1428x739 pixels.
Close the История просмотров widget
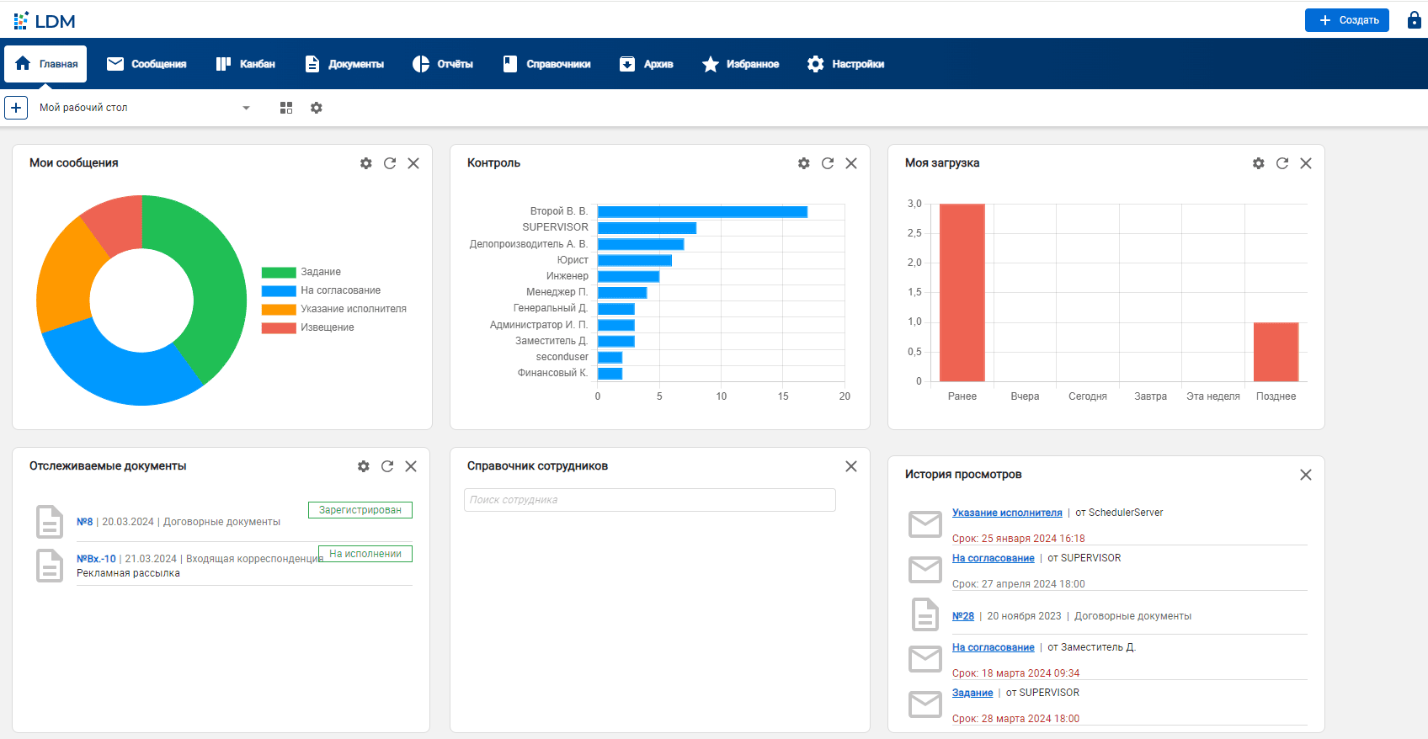[x=1306, y=475]
